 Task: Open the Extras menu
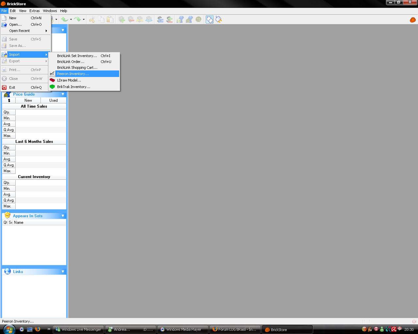pyautogui.click(x=34, y=11)
